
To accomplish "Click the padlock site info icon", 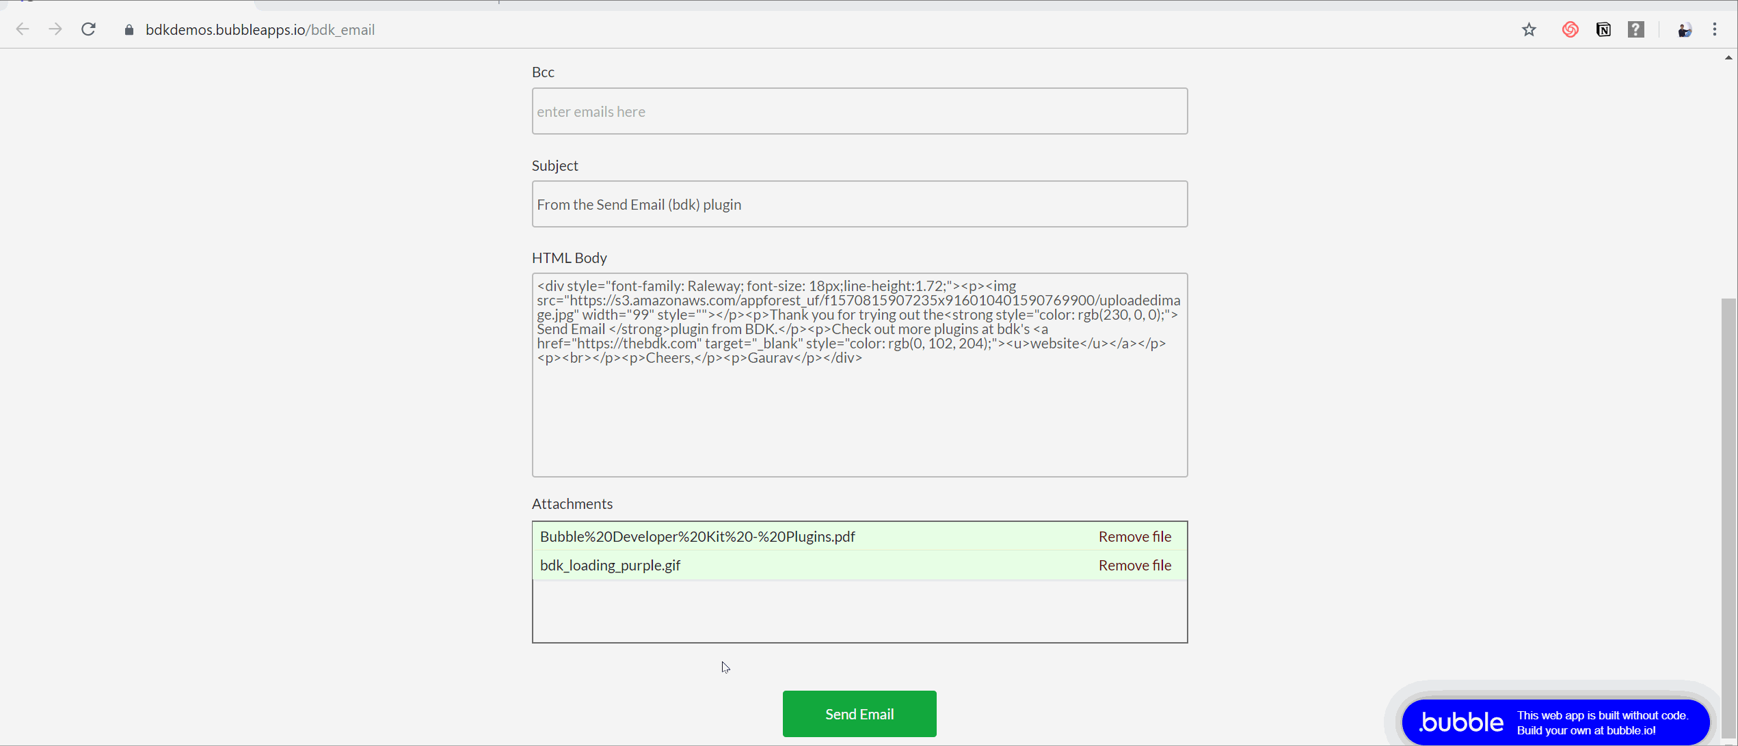I will coord(129,30).
